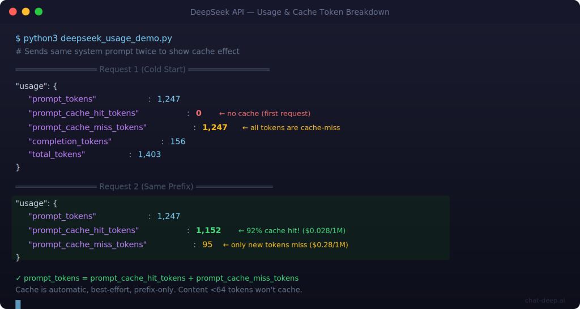Maximize the window using the green button

point(39,12)
